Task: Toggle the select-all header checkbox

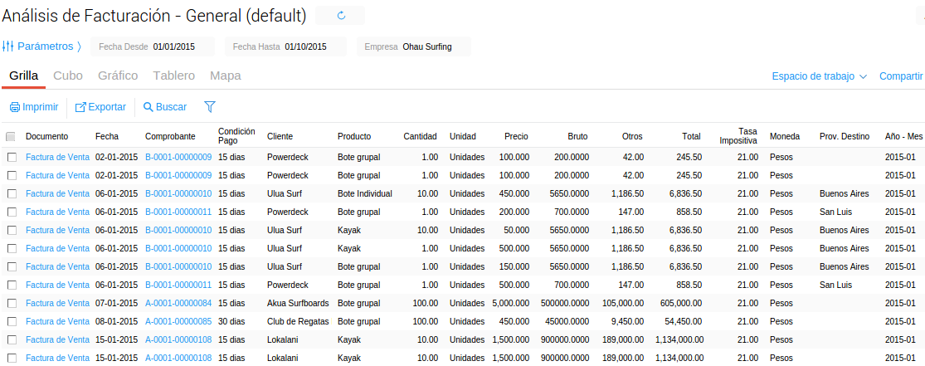Action: [11, 137]
